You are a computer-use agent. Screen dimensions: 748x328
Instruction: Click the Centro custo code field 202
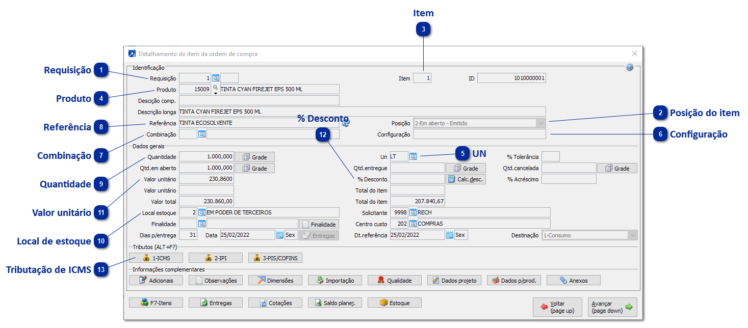[399, 224]
